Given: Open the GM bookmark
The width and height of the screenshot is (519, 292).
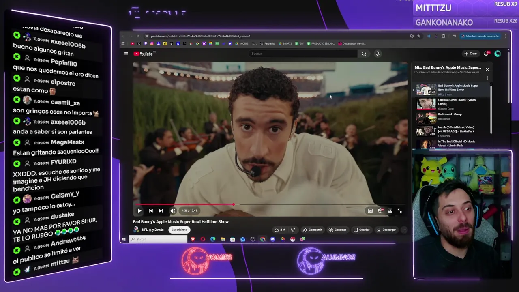Looking at the screenshot, I should coord(299,44).
